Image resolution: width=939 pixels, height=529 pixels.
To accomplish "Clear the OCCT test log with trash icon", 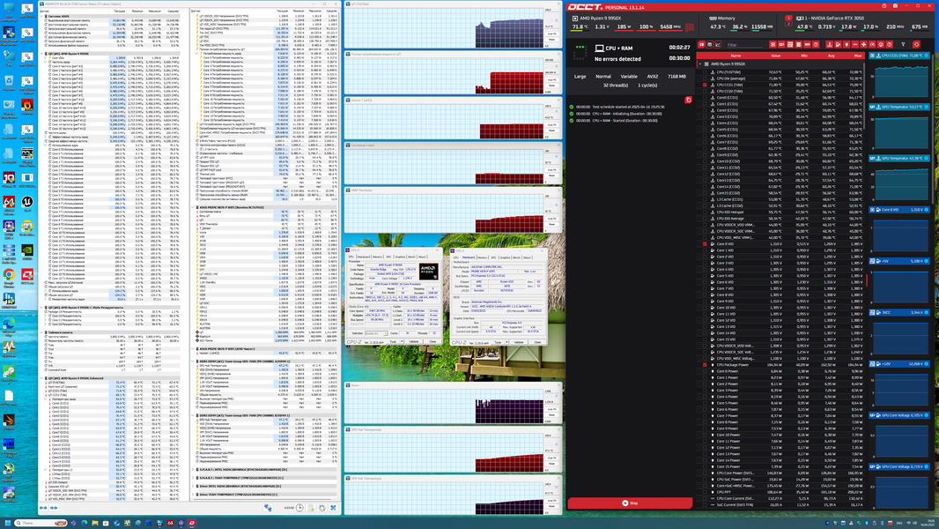I will click(x=688, y=100).
